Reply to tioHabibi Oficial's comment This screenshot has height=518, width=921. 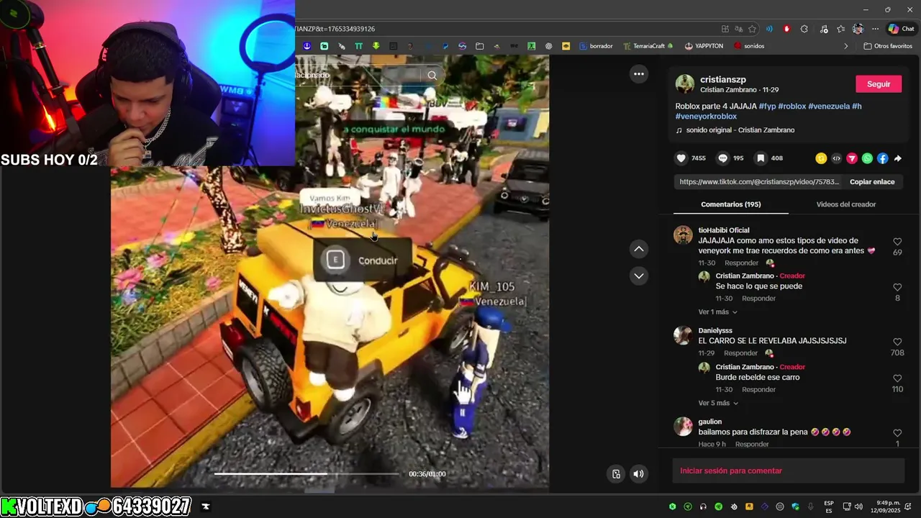(x=740, y=263)
